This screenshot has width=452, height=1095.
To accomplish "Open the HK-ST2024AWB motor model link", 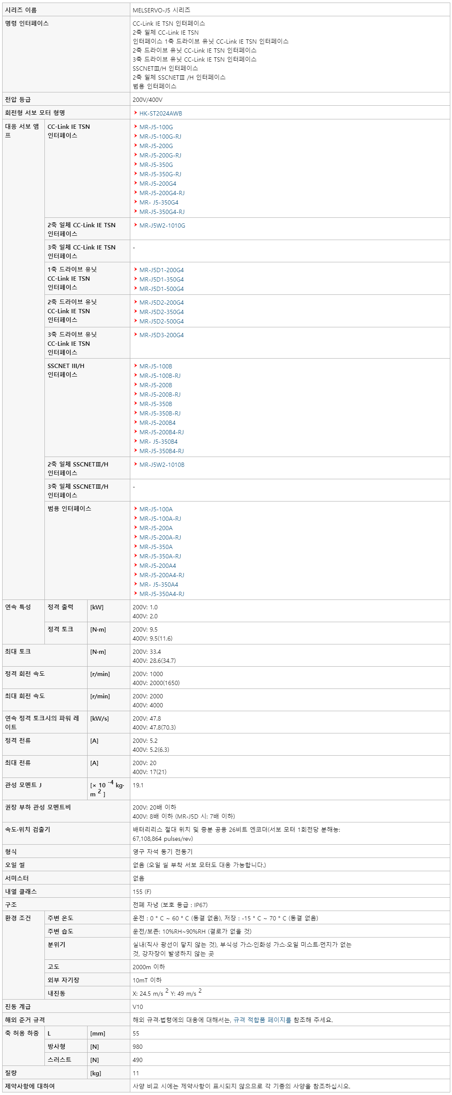I will 161,113.
